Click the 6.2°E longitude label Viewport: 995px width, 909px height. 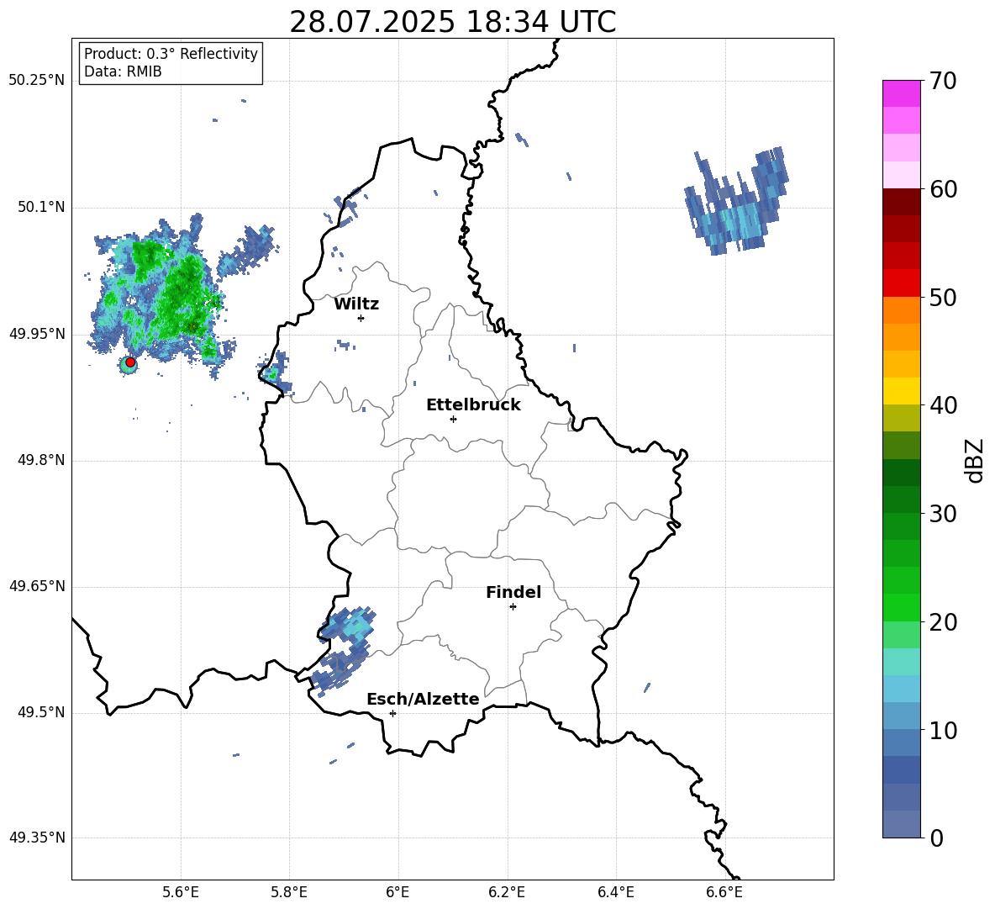tap(507, 892)
